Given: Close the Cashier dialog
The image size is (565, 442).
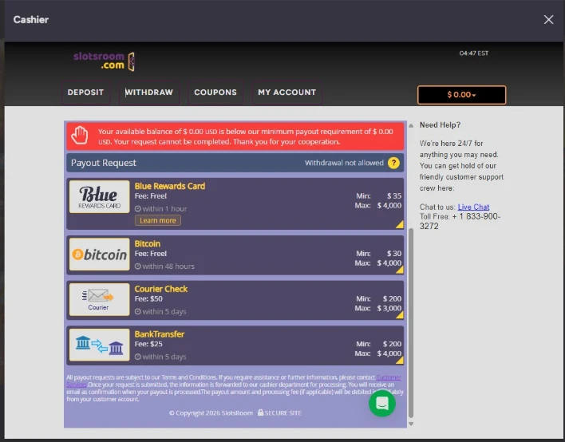Looking at the screenshot, I should click(x=548, y=20).
